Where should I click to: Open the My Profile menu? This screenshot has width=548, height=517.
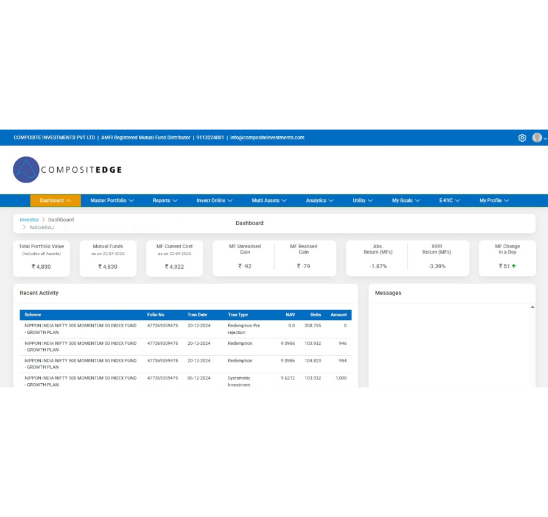point(493,201)
